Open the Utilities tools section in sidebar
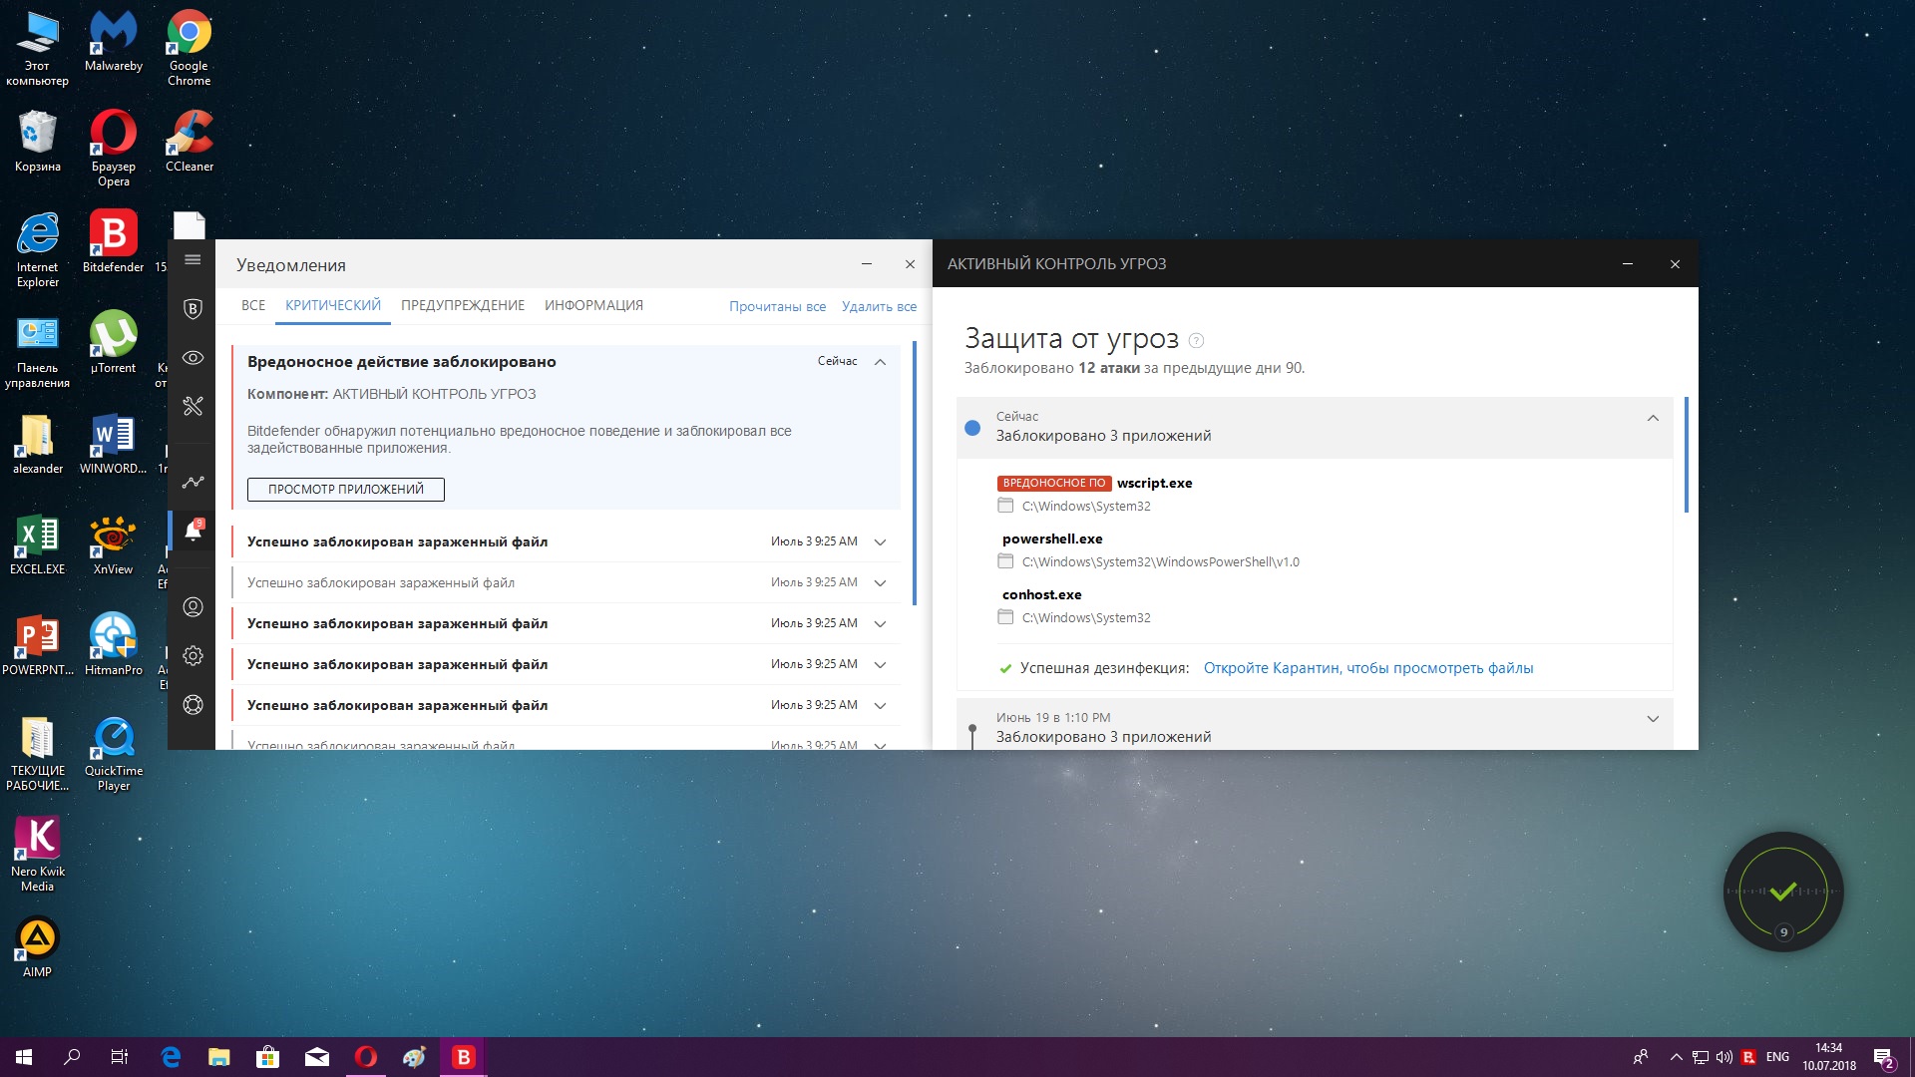The image size is (1915, 1077). coord(192,406)
